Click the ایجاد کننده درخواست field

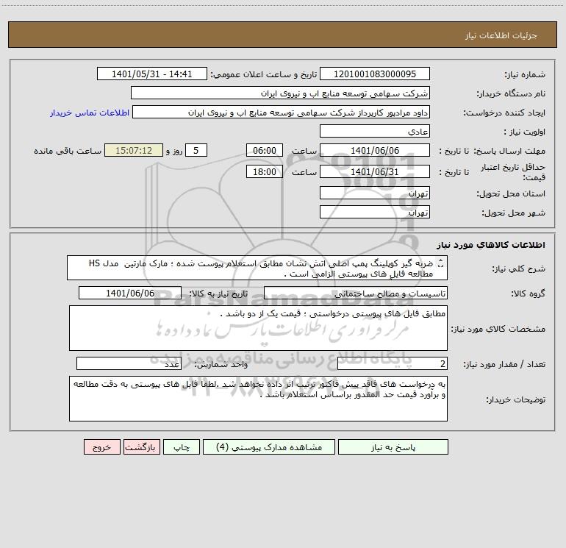pos(282,112)
